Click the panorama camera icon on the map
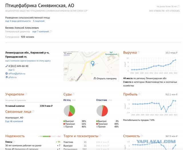 95,78
